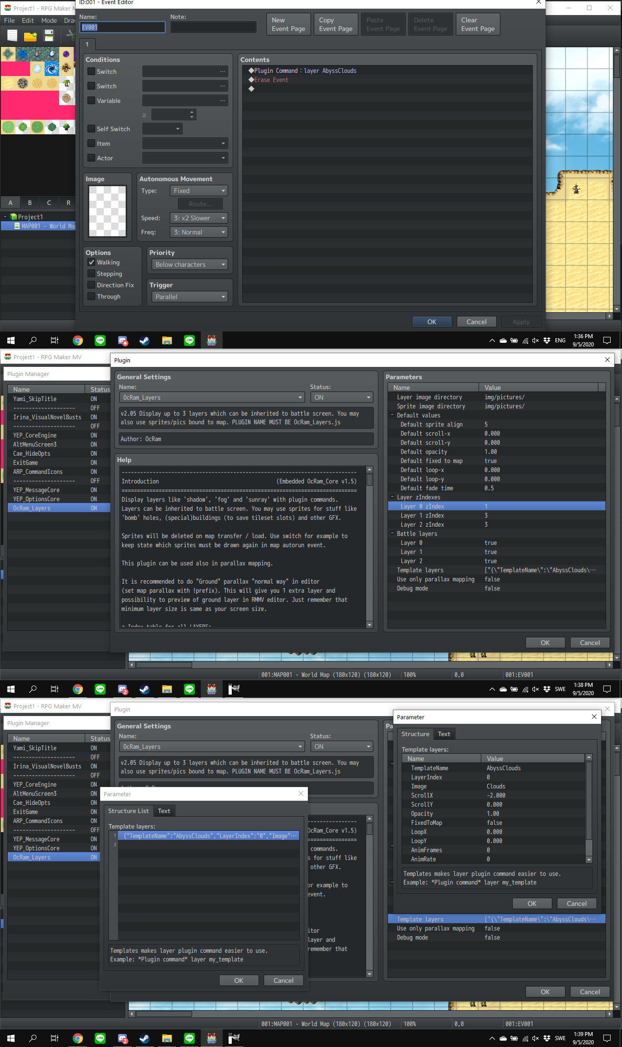Image resolution: width=622 pixels, height=1047 pixels.
Task: Select the blue whirlpool tile in the tileset
Action: point(52,69)
